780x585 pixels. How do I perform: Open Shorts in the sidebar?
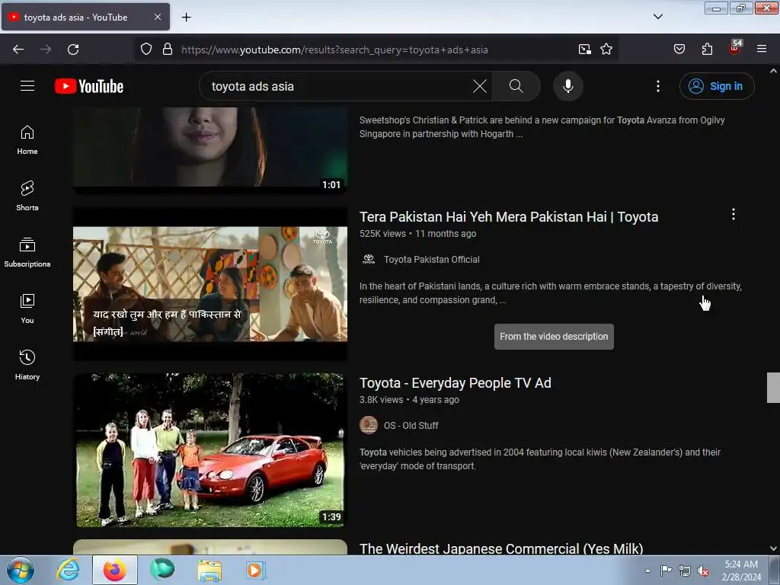[x=27, y=196]
